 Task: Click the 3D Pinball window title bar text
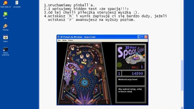click(x=78, y=37)
